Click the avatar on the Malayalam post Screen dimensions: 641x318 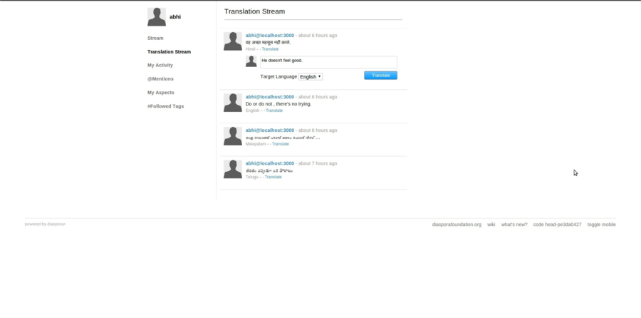click(x=233, y=136)
